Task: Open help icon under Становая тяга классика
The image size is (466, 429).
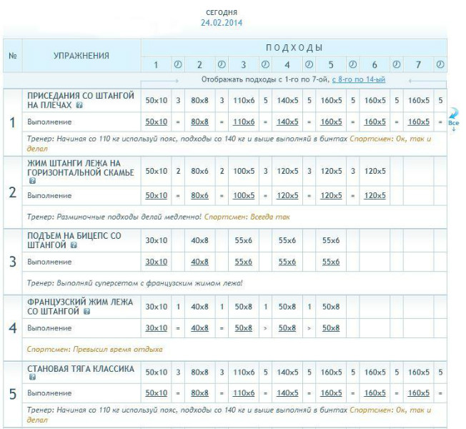Action: [31, 382]
